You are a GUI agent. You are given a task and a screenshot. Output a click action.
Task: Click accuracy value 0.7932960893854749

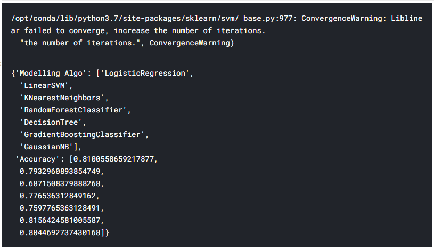click(x=60, y=171)
